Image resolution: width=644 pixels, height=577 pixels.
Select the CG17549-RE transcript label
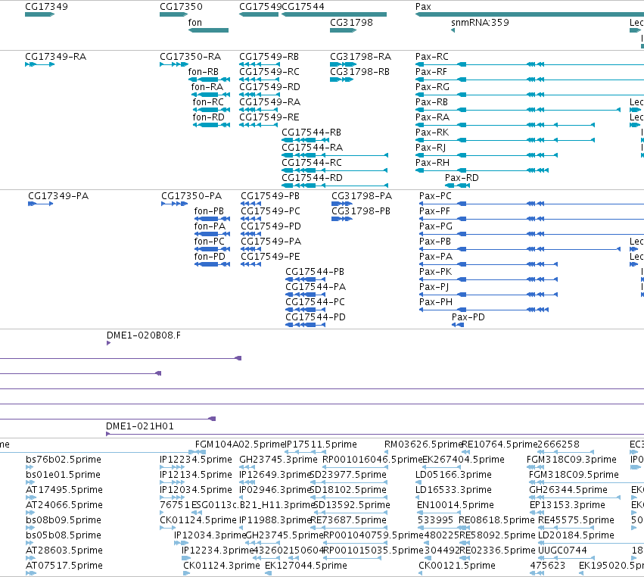[x=269, y=117]
